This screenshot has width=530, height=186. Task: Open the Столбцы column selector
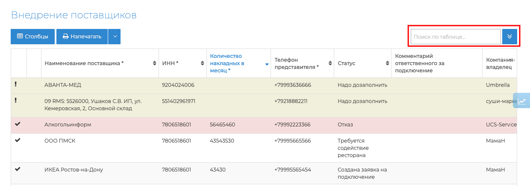(x=32, y=37)
